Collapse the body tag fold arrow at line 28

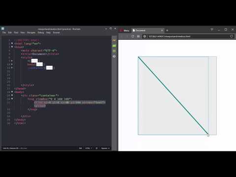(12, 92)
